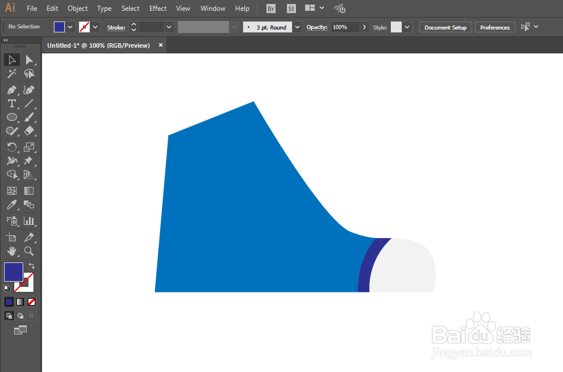563x372 pixels.
Task: Swap fill and stroke colors
Action: pos(32,266)
